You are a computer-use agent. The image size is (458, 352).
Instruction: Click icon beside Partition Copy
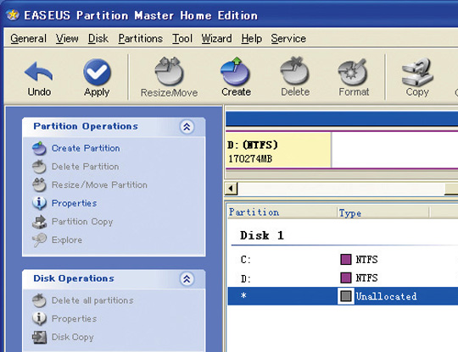[39, 222]
